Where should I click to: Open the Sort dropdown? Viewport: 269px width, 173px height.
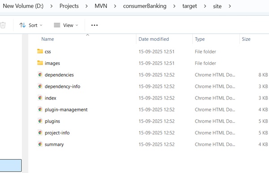(30, 25)
